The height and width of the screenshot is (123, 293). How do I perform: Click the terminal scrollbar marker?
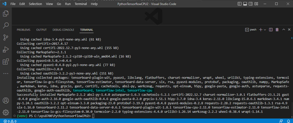(292, 38)
